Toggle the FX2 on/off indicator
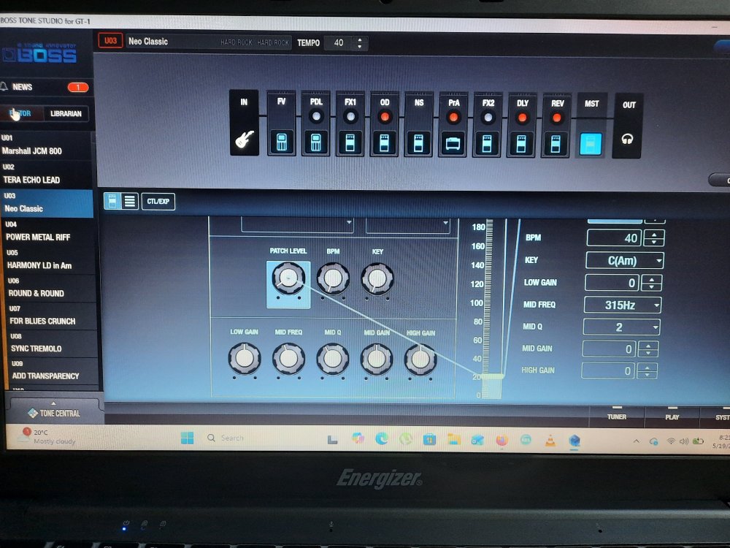Screen dimensions: 730x548 488,118
